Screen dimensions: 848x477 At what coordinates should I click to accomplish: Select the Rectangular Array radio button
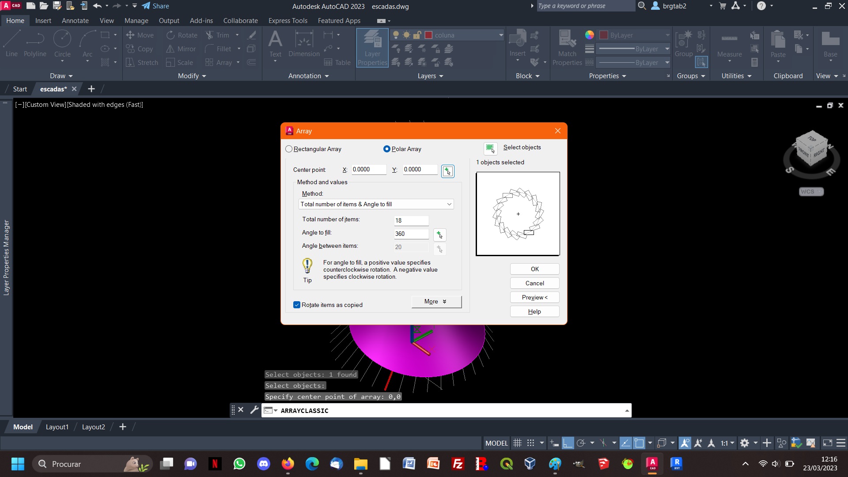[289, 148]
